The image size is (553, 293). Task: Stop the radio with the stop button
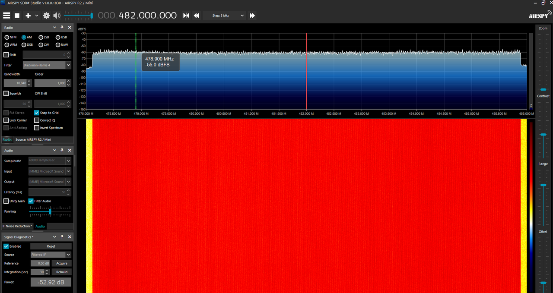(x=17, y=16)
